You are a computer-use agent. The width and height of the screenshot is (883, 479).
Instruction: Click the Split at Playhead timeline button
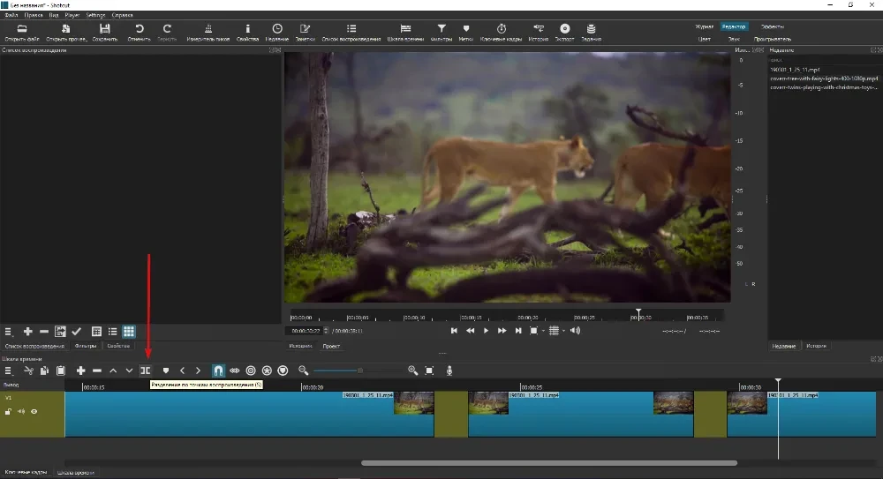(146, 370)
